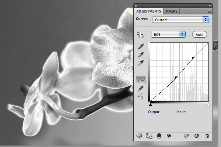Select the curve's top-right endpoint
The height and width of the screenshot is (147, 221).
208,43
